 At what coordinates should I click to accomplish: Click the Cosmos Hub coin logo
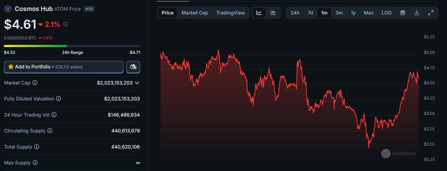[8, 9]
